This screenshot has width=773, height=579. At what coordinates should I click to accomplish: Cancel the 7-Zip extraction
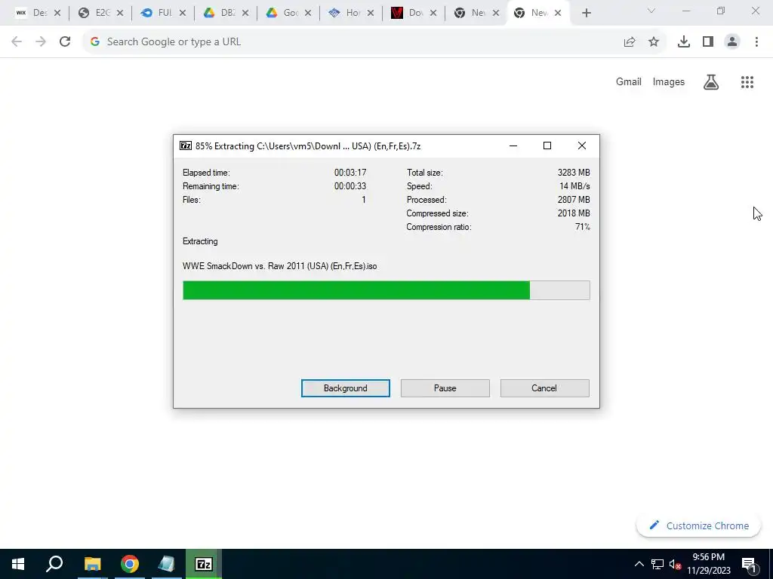(x=544, y=388)
